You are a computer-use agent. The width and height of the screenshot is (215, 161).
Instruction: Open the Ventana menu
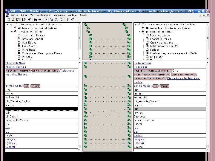(x=72, y=15)
